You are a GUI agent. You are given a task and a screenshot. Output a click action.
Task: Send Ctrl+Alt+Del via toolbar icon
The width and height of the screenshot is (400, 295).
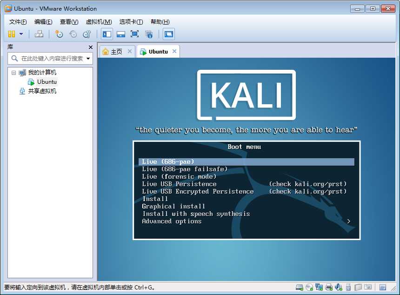point(39,34)
